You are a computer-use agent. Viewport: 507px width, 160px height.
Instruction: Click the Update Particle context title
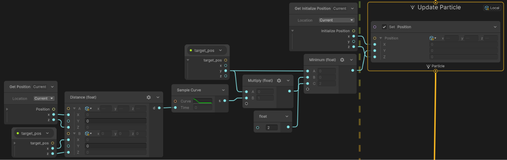click(x=439, y=8)
